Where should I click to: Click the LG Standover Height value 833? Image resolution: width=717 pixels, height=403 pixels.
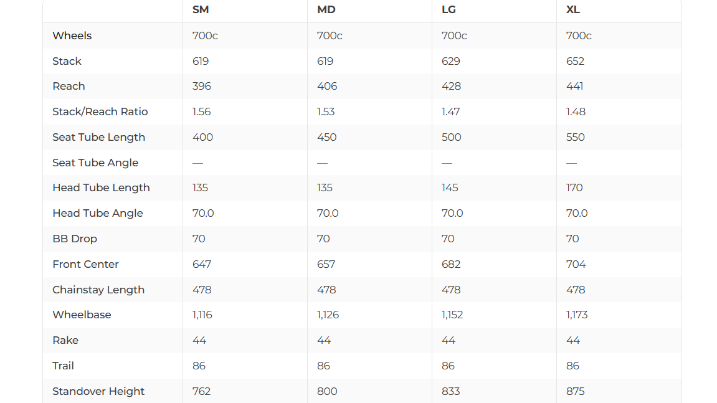click(450, 391)
